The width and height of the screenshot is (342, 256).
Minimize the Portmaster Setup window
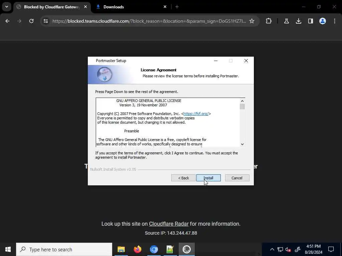coord(216,61)
